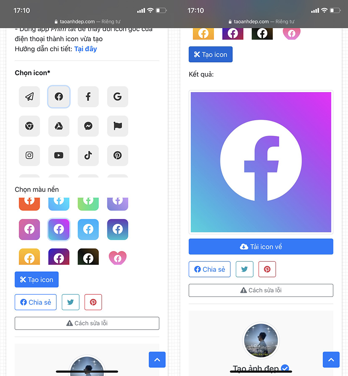Viewport: 348px width, 376px height.
Task: Select the plain Facebook f icon
Action: 88,97
